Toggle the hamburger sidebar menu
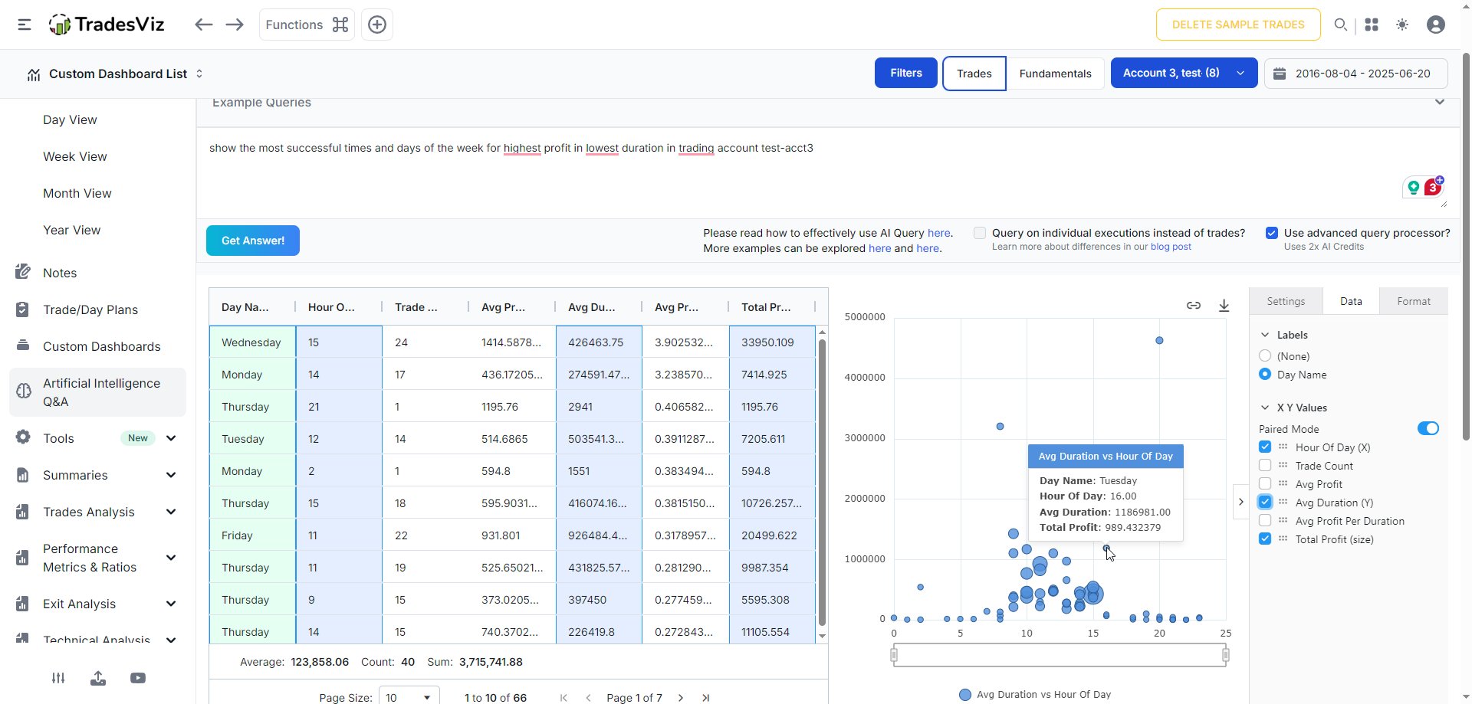 click(x=25, y=25)
